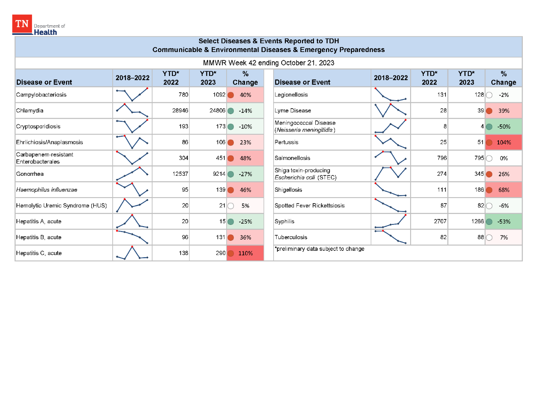Click the red 104% indicator for Pertussis
Image resolution: width=538 pixels, height=412 pixels.
tap(489, 142)
